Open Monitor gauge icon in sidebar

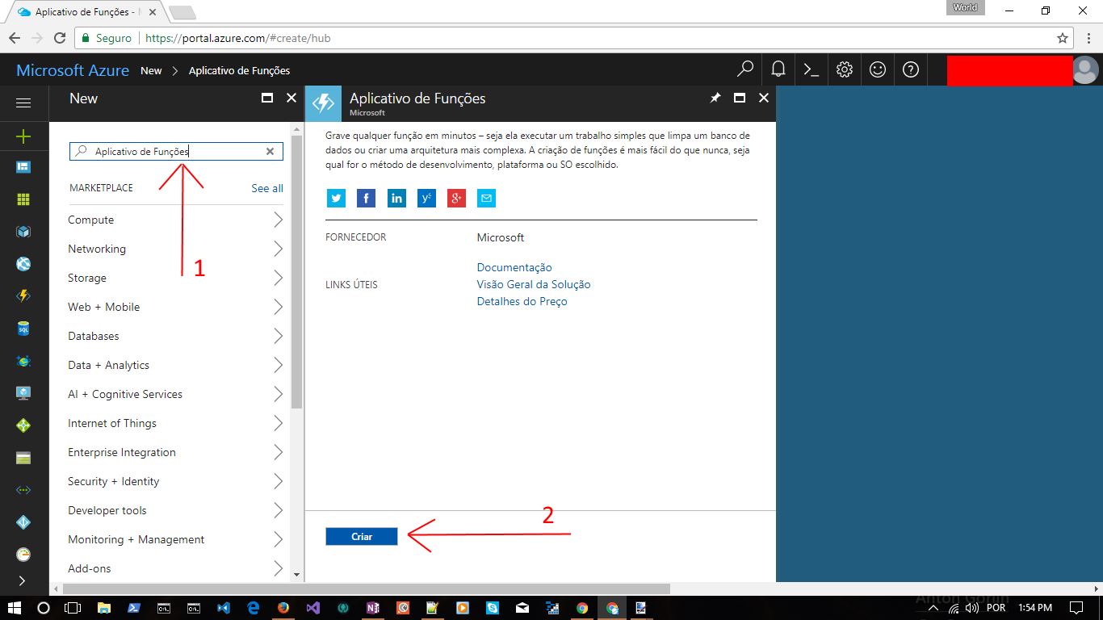pos(23,555)
